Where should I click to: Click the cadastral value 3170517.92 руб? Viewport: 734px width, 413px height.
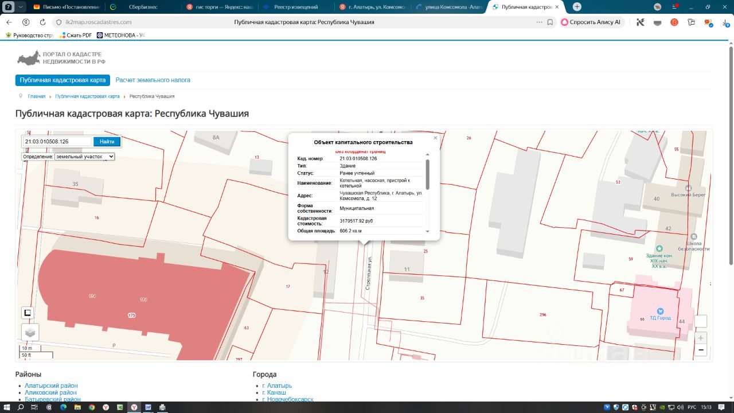pos(356,220)
